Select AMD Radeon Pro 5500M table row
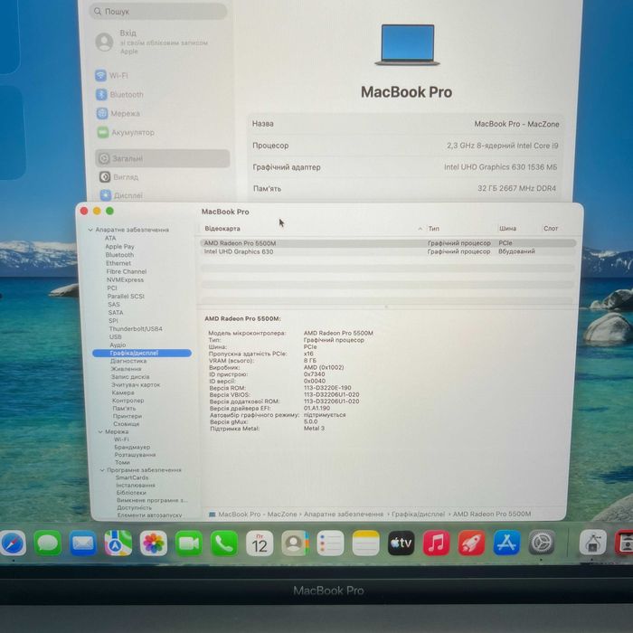Viewport: 633px width, 633px height. pos(388,243)
